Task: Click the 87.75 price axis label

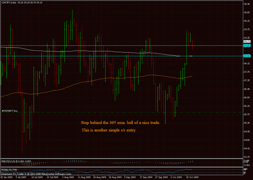Action: point(247,72)
